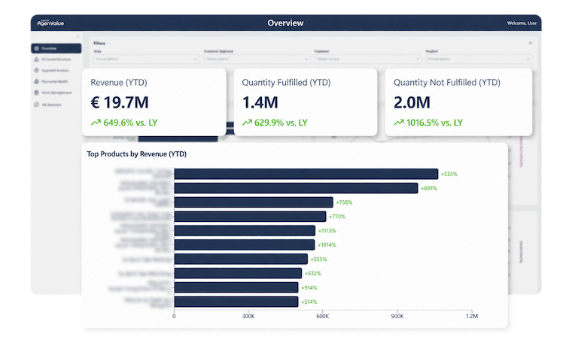
Task: Click the Overview sidebar icon
Action: pyautogui.click(x=36, y=48)
